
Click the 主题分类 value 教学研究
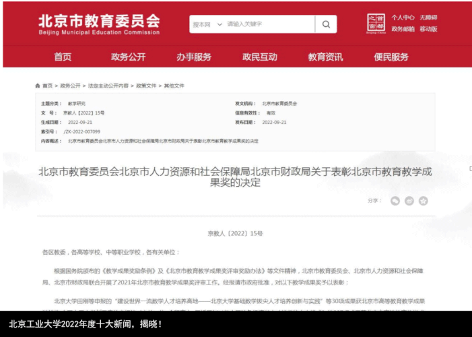(x=77, y=104)
